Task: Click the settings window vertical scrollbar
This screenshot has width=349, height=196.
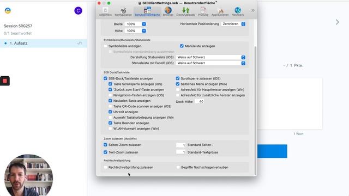Action: coord(255,111)
